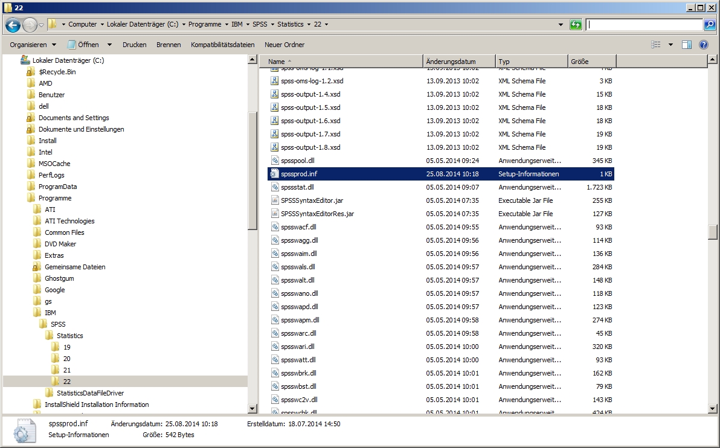Select folder 21 in the tree
This screenshot has height=448, width=720.
pyautogui.click(x=66, y=370)
